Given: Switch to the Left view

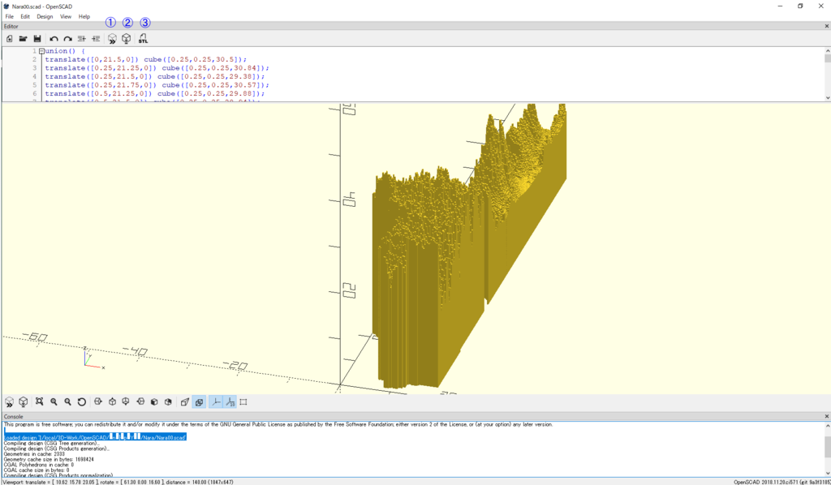Looking at the screenshot, I should pos(140,402).
